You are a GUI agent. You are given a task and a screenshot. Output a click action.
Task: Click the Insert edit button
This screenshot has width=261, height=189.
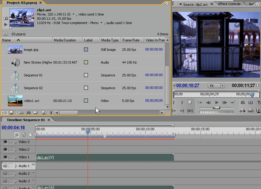(242, 110)
